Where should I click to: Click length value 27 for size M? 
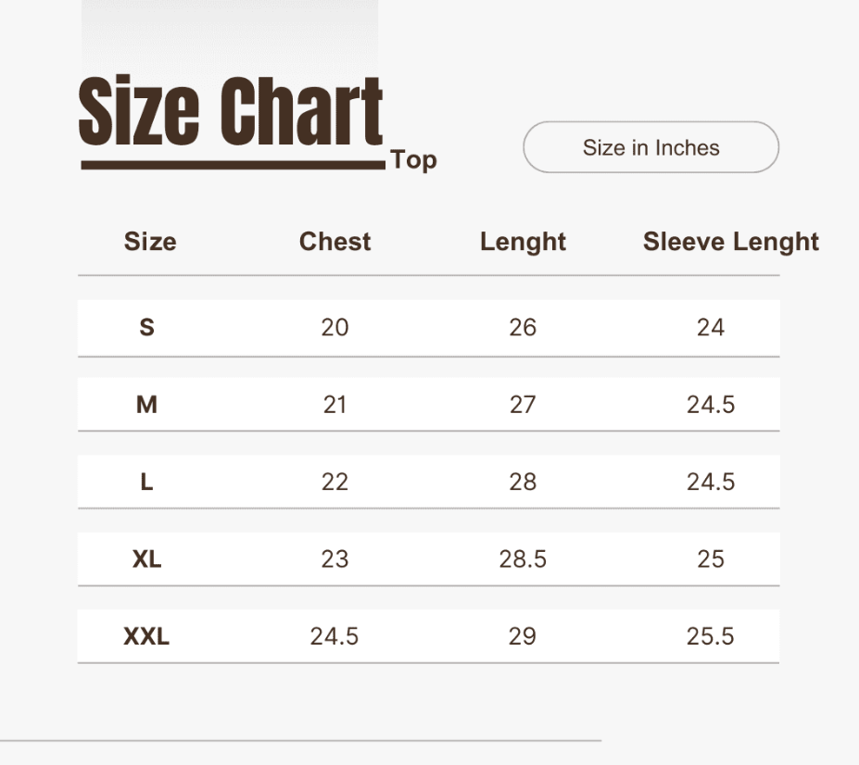(x=523, y=405)
